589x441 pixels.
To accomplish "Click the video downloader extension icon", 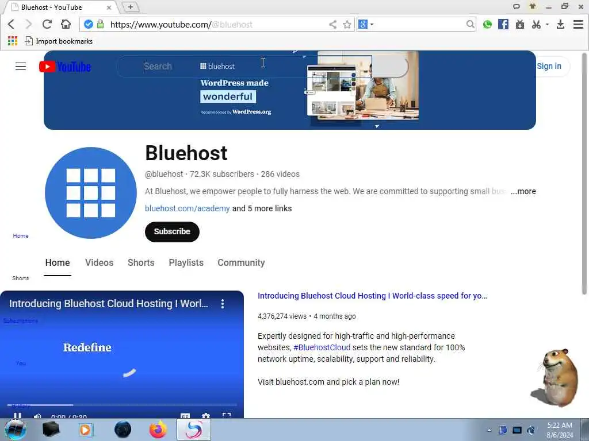I will (x=520, y=24).
